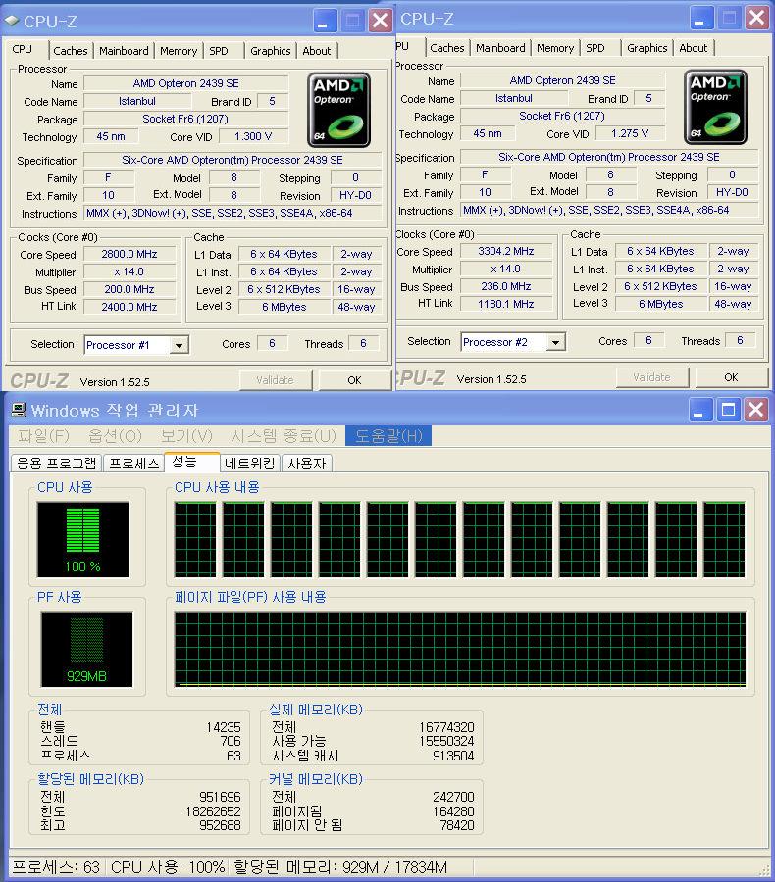This screenshot has width=775, height=882.
Task: Select the 성능 tab
Action: point(191,462)
